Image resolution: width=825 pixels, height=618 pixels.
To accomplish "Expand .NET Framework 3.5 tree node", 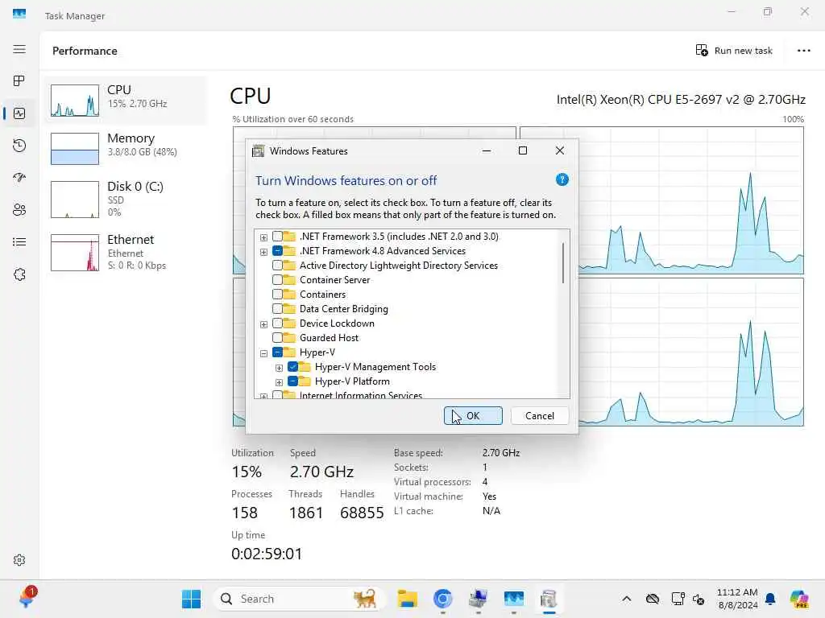I will click(x=263, y=237).
